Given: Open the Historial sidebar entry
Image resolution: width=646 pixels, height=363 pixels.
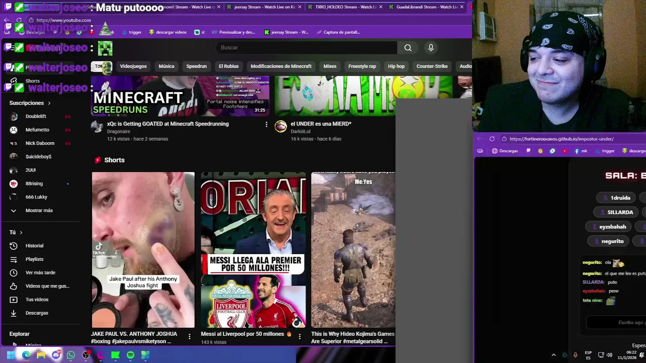Looking at the screenshot, I should (x=34, y=246).
